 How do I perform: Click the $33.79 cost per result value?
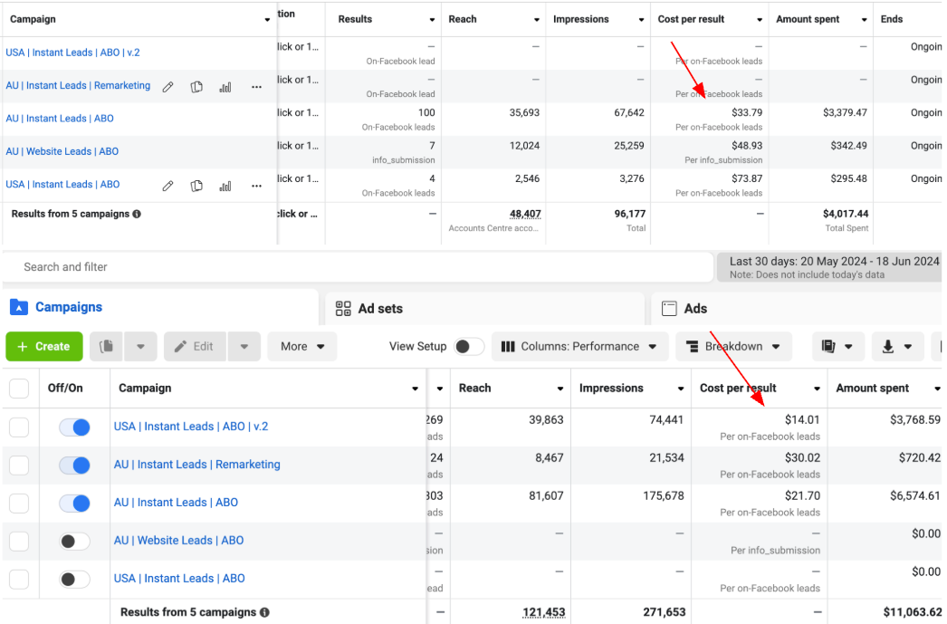pyautogui.click(x=747, y=113)
